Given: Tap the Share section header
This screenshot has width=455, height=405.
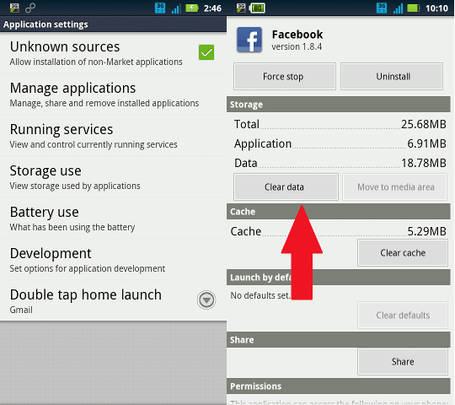Looking at the screenshot, I should click(339, 340).
